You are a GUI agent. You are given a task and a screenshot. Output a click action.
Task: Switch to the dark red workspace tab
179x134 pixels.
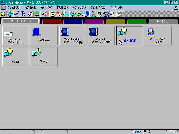(52, 21)
